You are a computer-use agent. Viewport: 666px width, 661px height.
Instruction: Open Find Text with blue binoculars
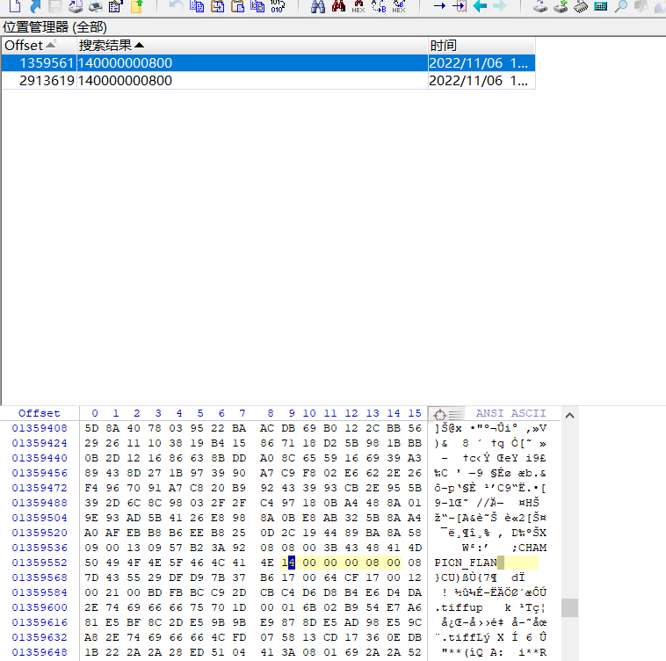pyautogui.click(x=318, y=6)
